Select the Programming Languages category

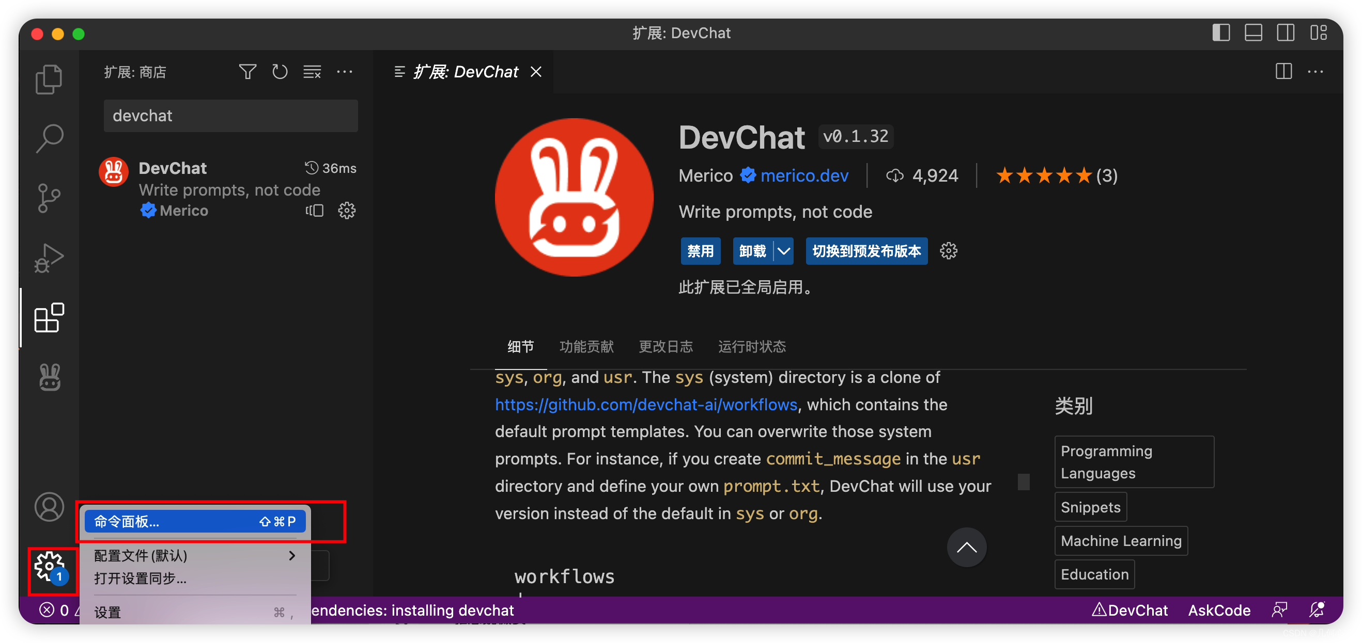click(1134, 462)
